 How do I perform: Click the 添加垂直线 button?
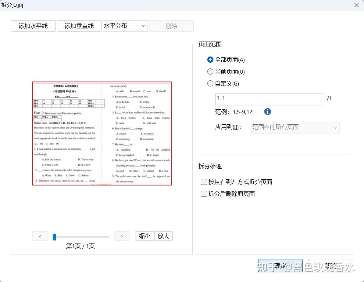pos(79,26)
